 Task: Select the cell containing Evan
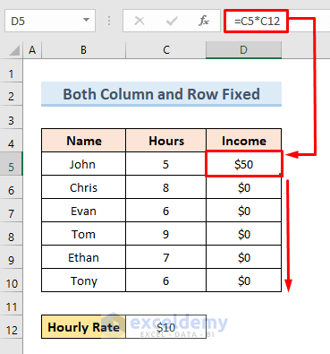pyautogui.click(x=84, y=211)
